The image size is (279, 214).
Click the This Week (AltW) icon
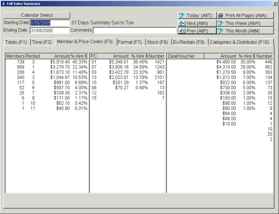(220, 23)
